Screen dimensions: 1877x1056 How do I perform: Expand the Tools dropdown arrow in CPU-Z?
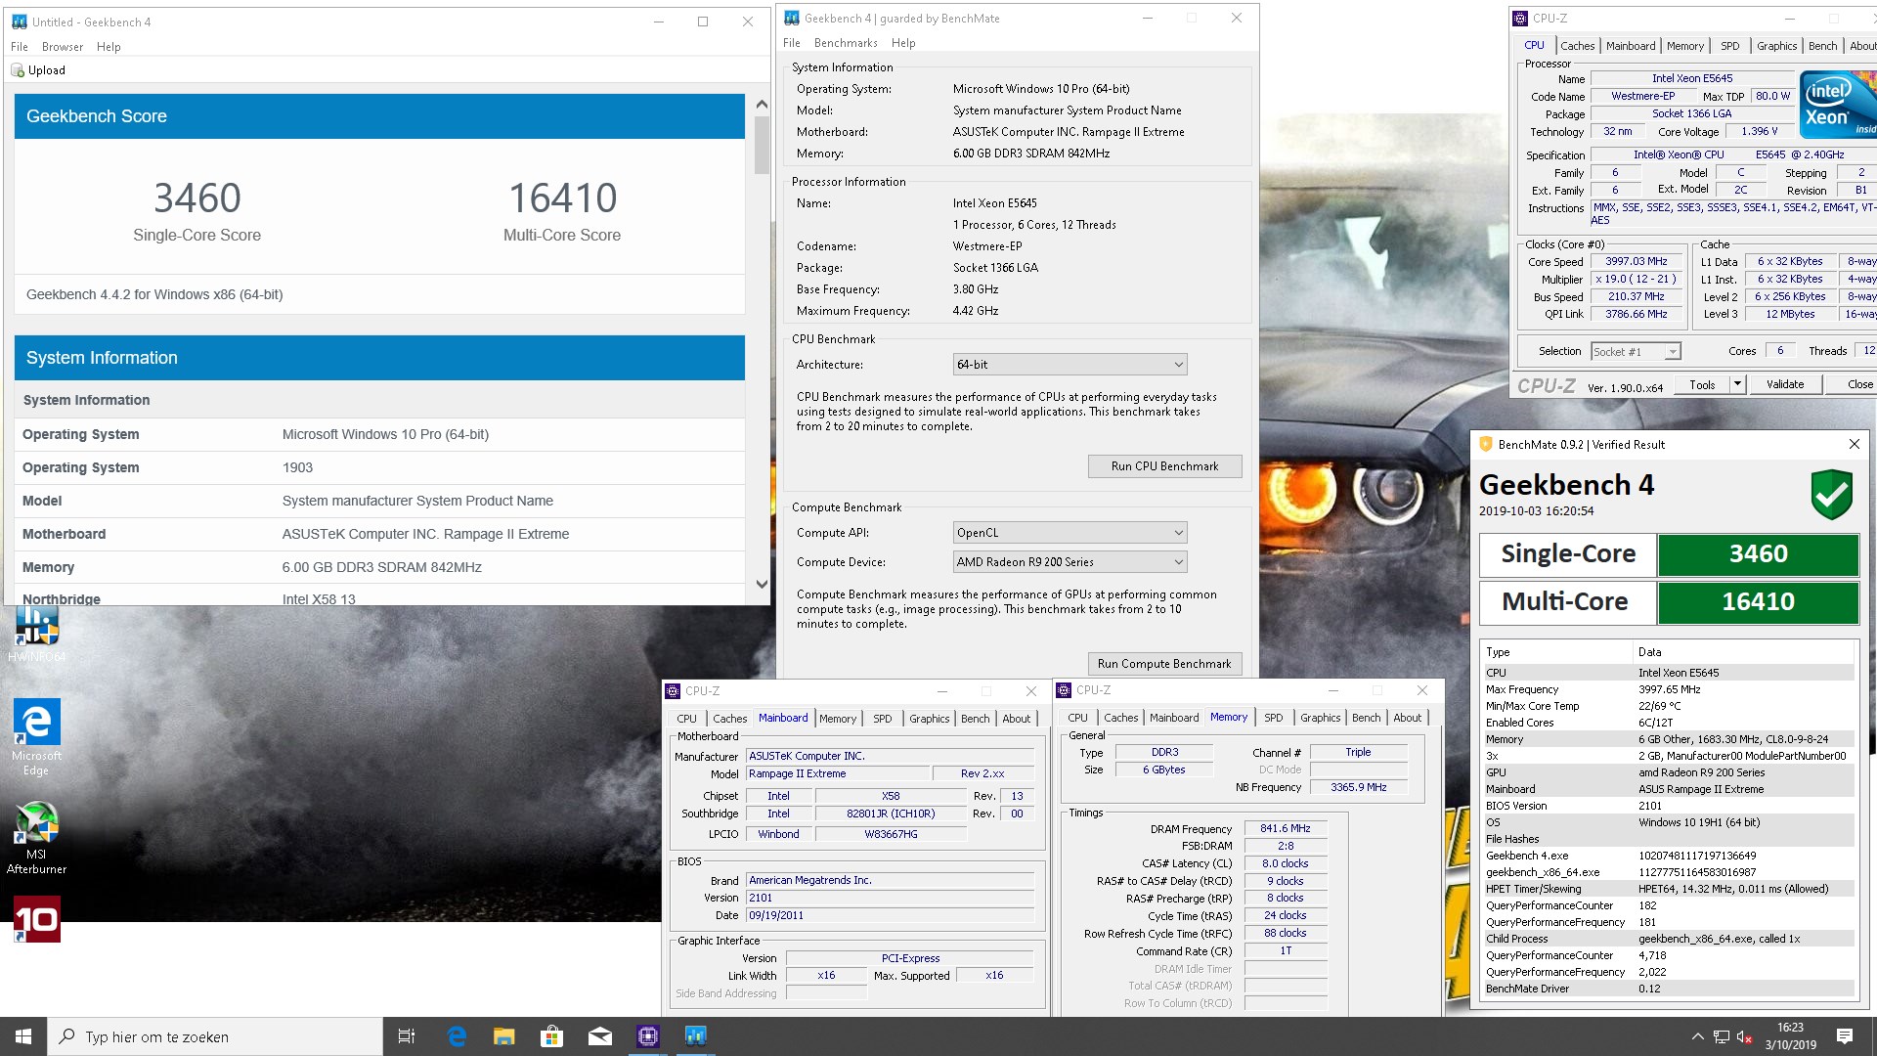tap(1737, 384)
